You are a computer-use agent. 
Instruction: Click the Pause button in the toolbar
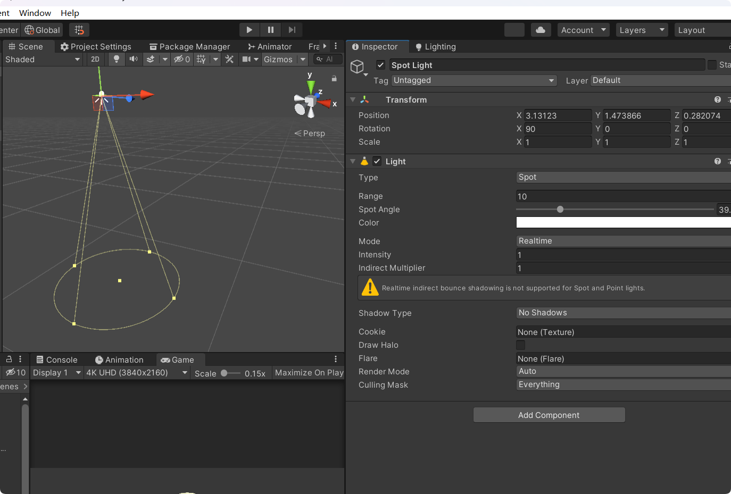pos(271,30)
